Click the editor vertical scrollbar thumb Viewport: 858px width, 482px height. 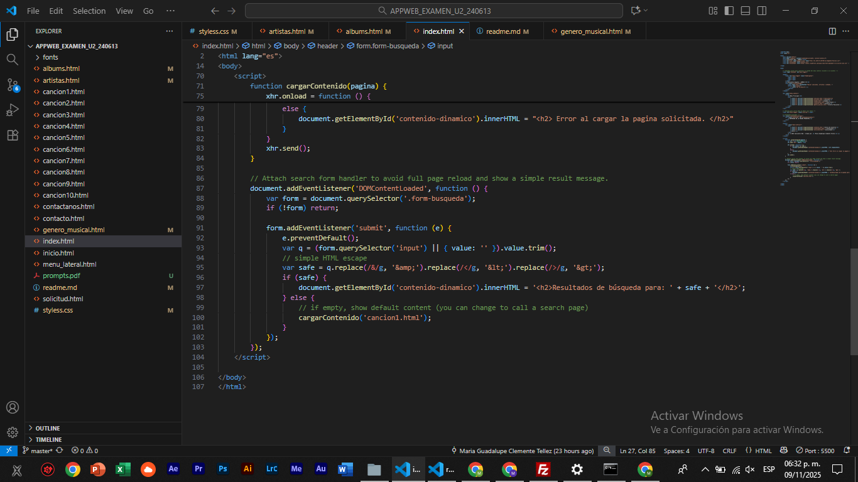pos(853,301)
